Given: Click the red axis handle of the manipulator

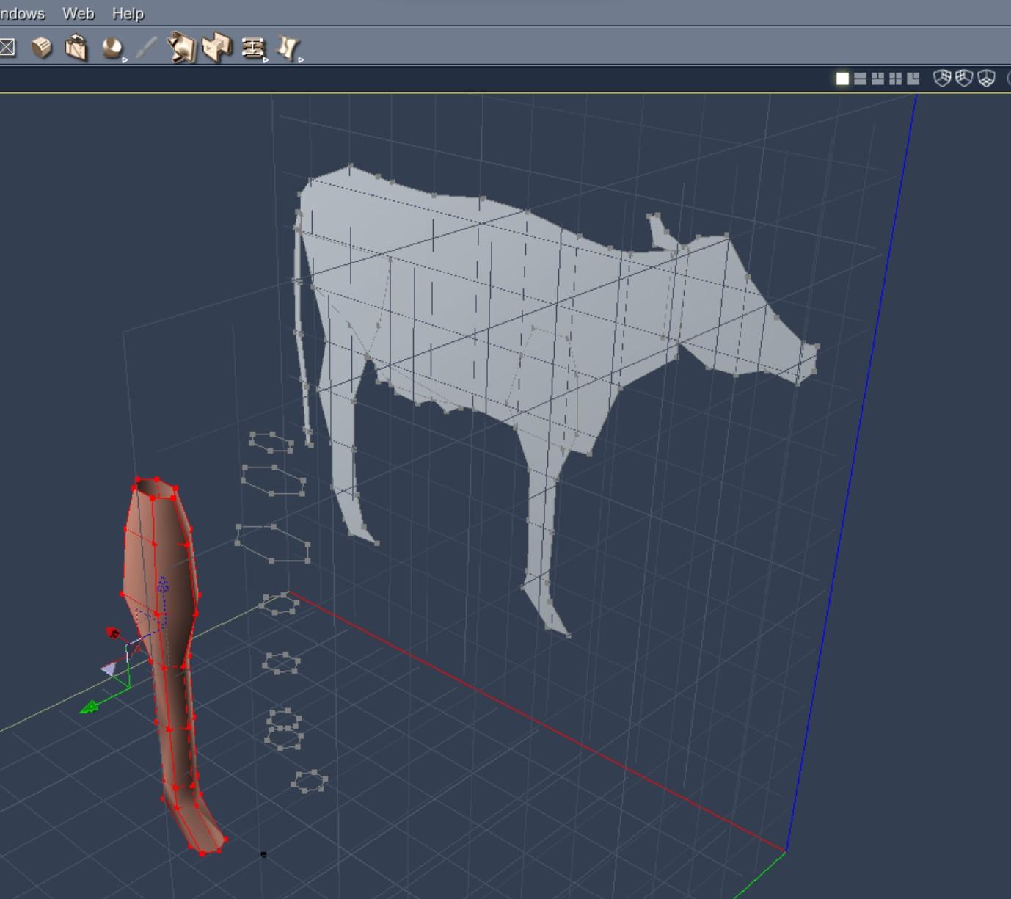Looking at the screenshot, I should (x=113, y=633).
